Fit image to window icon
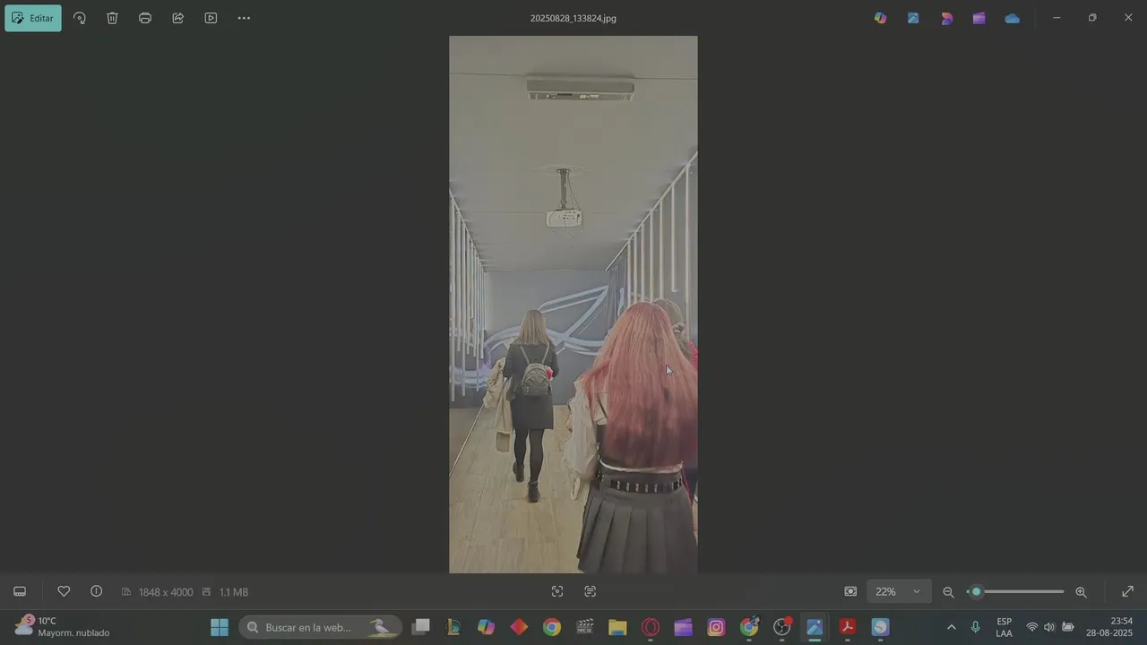 point(850,591)
